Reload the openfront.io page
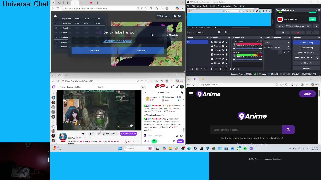Image resolution: width=321 pixels, height=180 pixels. coord(58,8)
